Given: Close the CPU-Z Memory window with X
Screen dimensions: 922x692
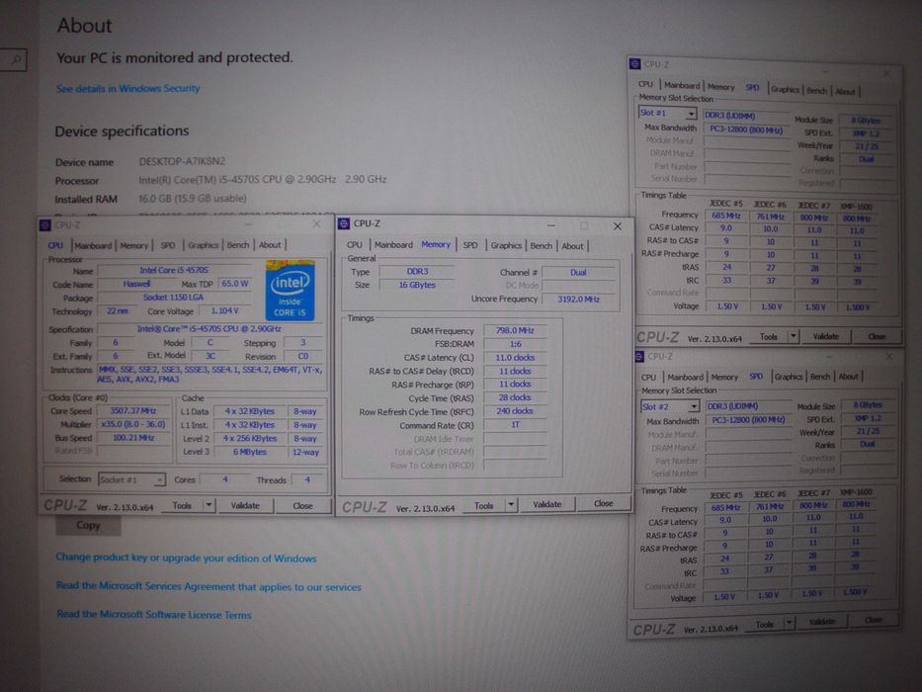Looking at the screenshot, I should click(x=618, y=226).
